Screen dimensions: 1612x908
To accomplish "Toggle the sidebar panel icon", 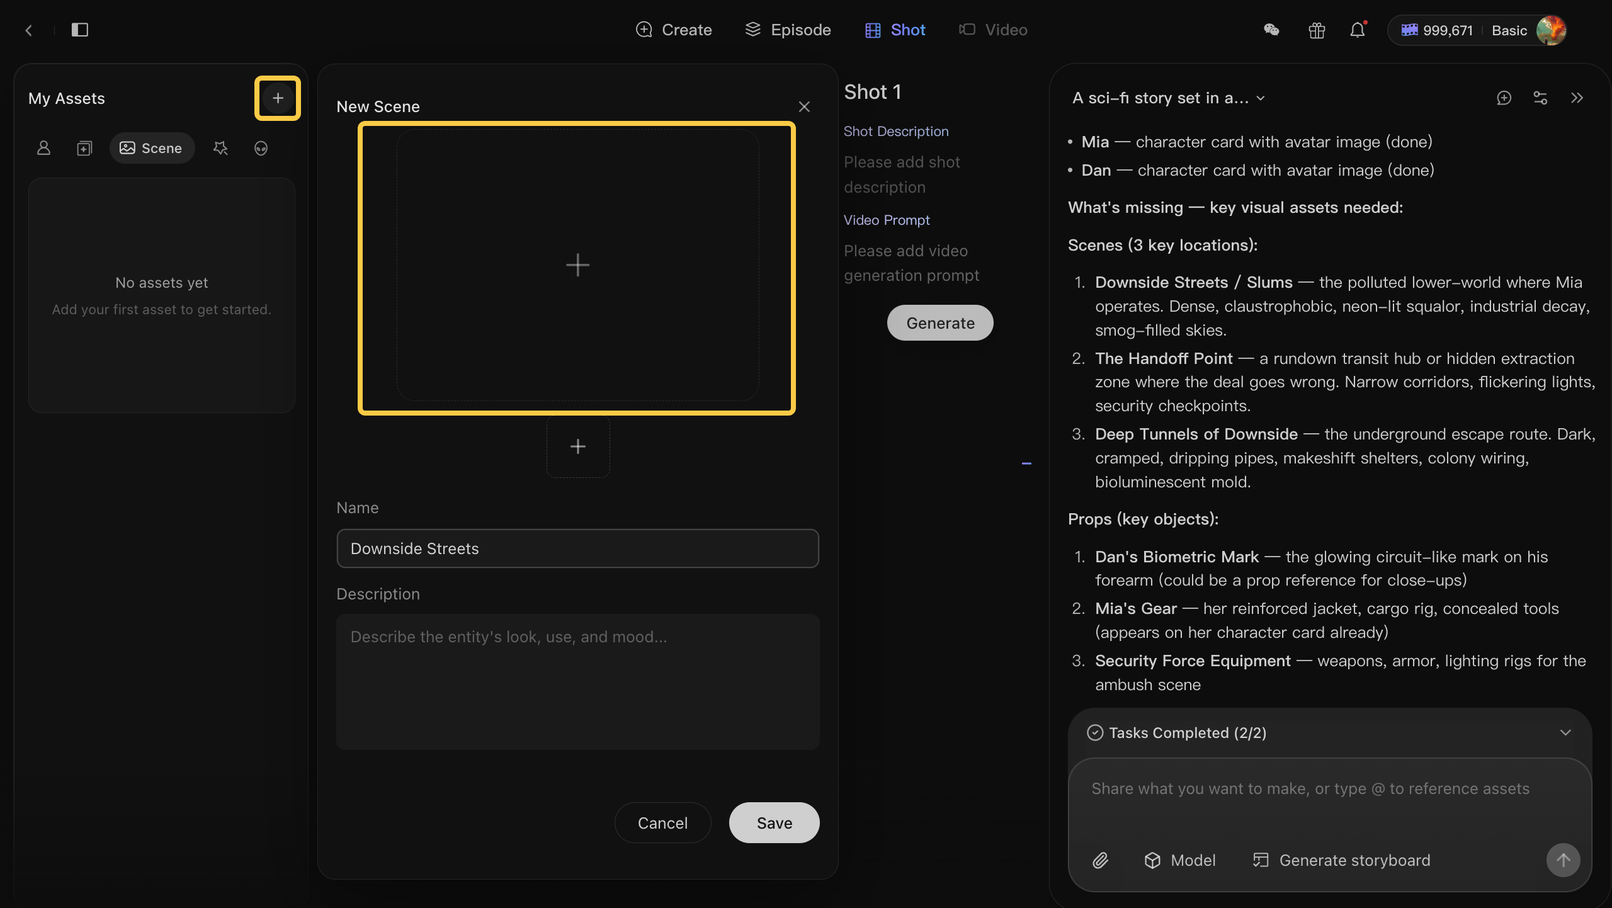I will click(x=80, y=30).
